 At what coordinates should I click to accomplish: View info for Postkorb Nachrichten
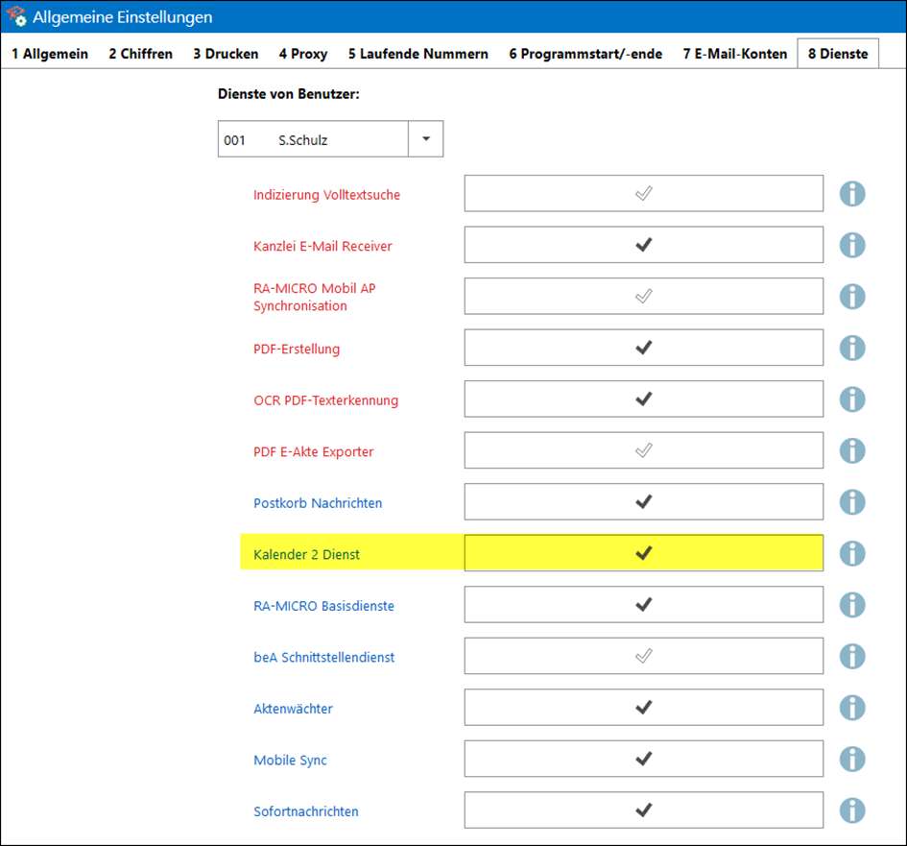[852, 502]
